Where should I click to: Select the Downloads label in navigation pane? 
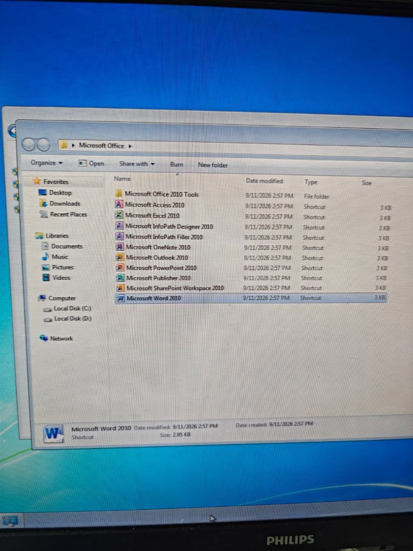[x=65, y=204]
